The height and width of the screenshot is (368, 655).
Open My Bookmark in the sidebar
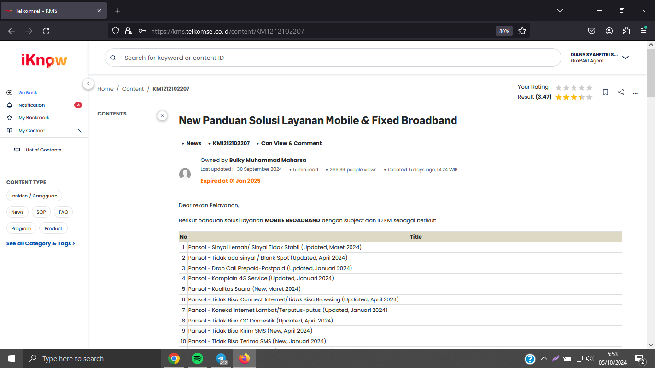[x=34, y=117]
